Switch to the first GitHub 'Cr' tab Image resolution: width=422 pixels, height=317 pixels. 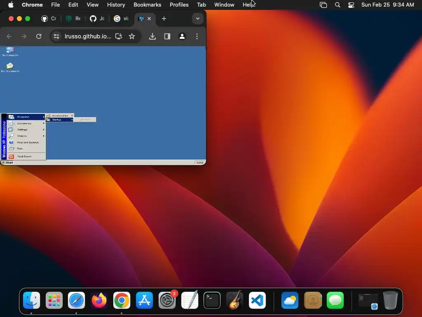click(49, 19)
